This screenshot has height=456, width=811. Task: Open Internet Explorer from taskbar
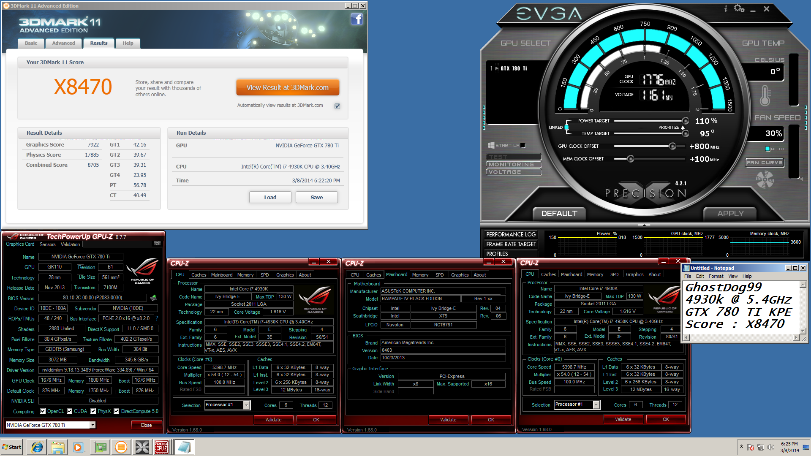click(x=37, y=447)
